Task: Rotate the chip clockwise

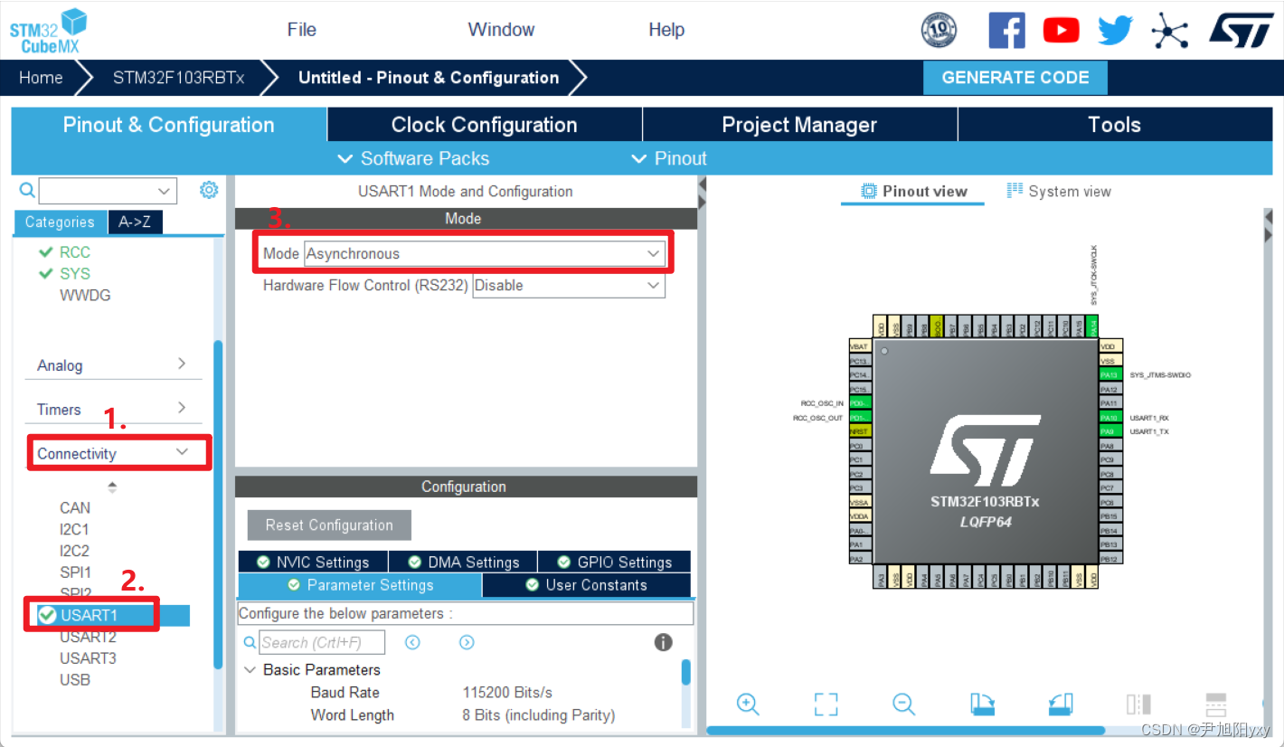Action: [x=982, y=704]
